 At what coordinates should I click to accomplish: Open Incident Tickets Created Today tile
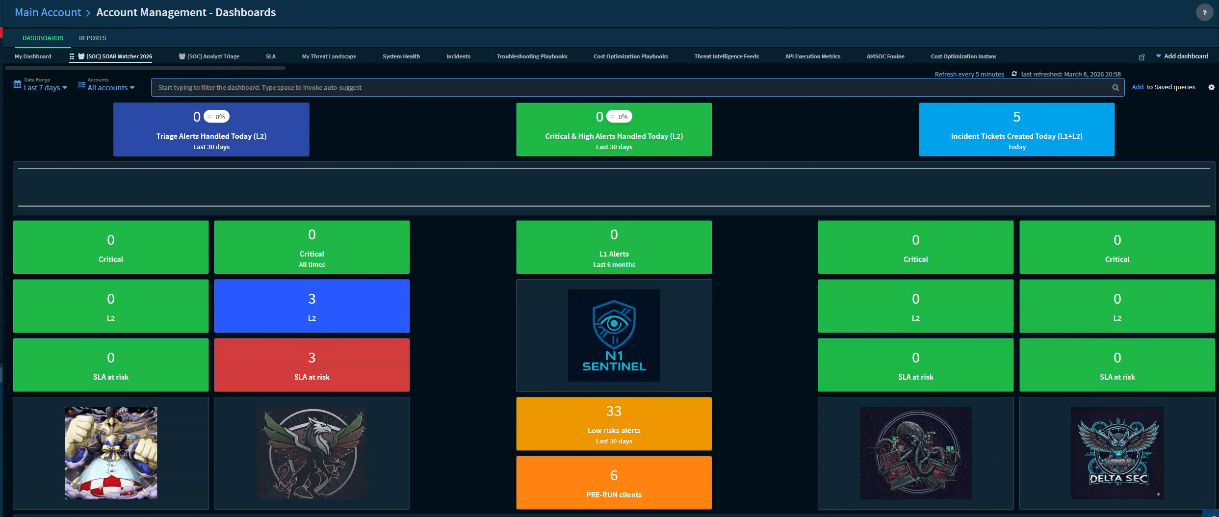pyautogui.click(x=1017, y=129)
